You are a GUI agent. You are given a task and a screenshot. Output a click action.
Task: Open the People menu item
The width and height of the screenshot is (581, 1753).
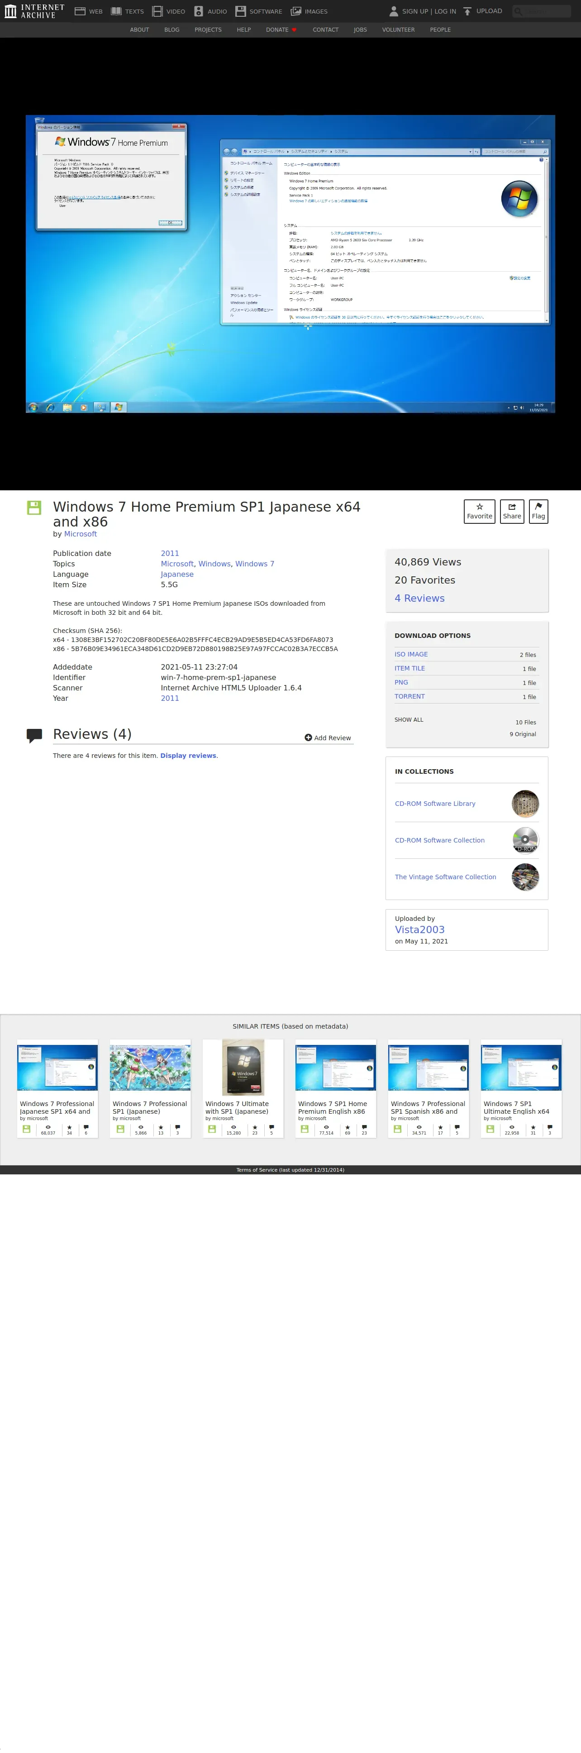440,30
